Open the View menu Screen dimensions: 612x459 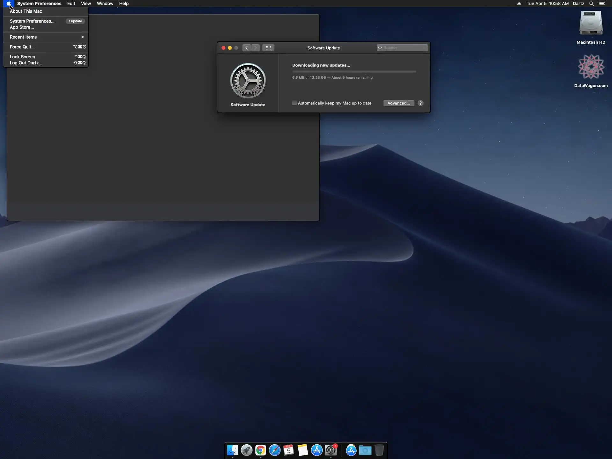click(86, 4)
